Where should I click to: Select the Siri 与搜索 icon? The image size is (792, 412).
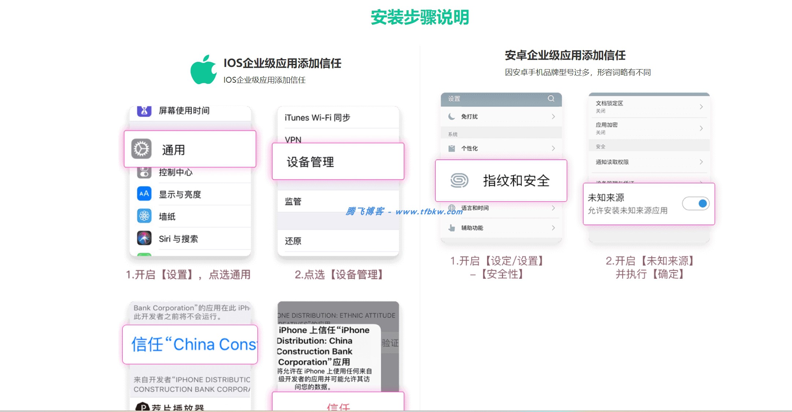pyautogui.click(x=144, y=238)
